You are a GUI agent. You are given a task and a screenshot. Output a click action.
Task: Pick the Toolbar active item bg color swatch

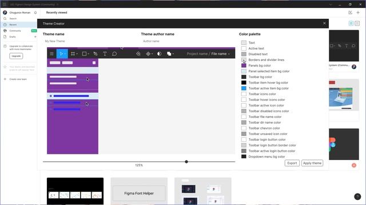pos(244,88)
